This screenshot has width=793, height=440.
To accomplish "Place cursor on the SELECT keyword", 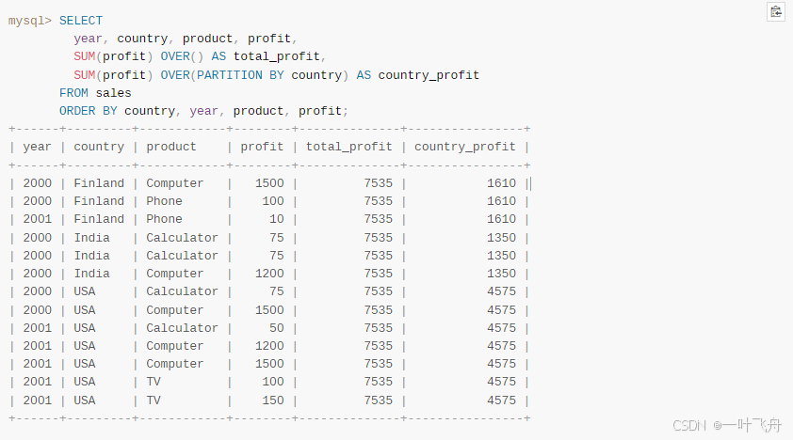I will pyautogui.click(x=81, y=21).
